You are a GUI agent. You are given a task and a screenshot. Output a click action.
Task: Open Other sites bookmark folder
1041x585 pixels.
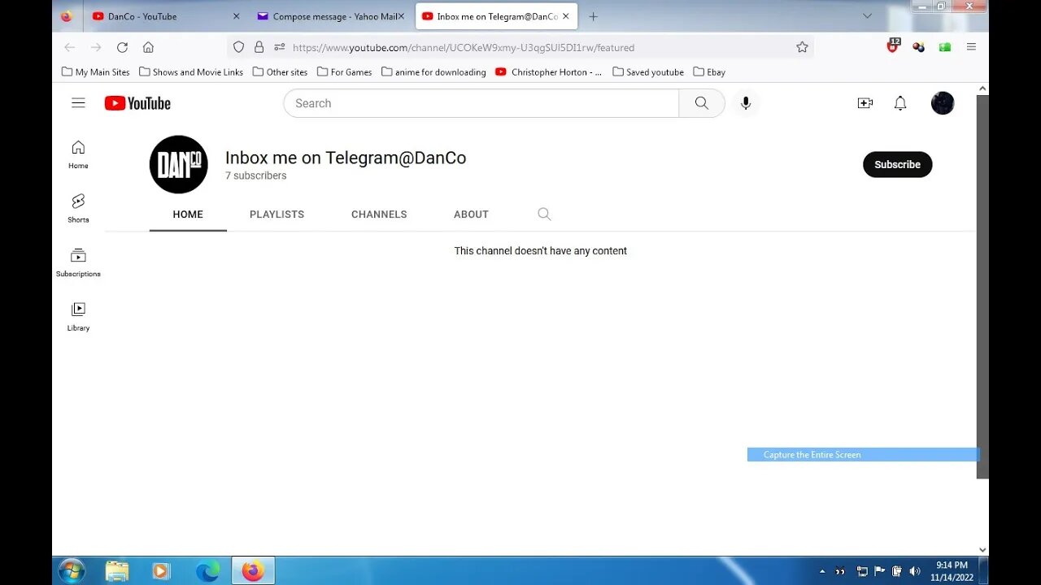[280, 71]
